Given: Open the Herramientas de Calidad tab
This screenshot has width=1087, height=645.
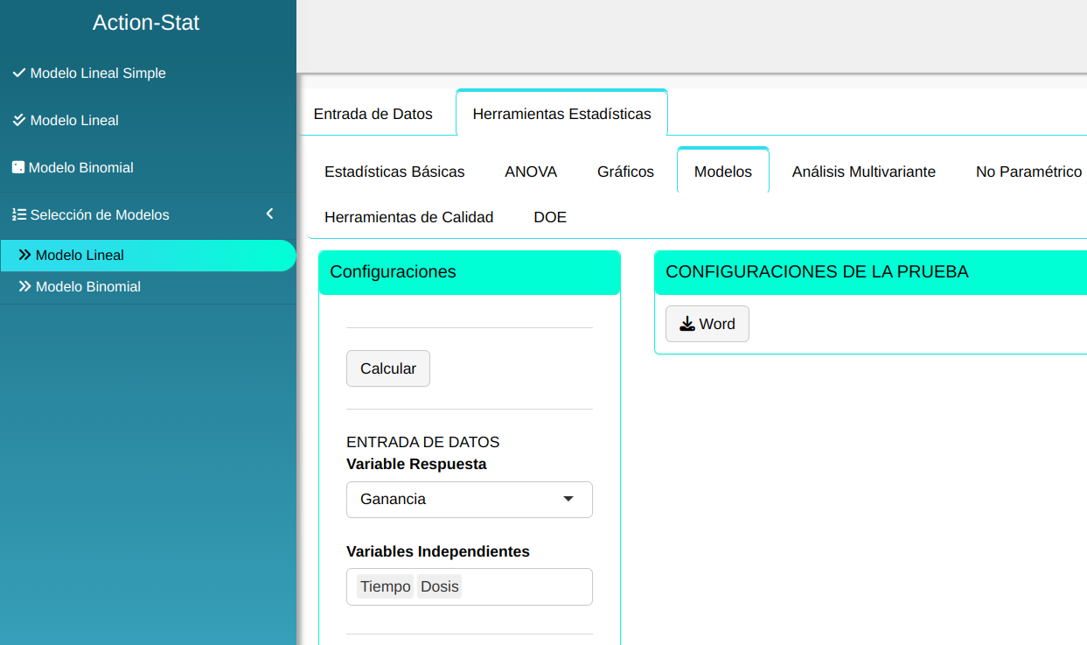Looking at the screenshot, I should [x=408, y=217].
